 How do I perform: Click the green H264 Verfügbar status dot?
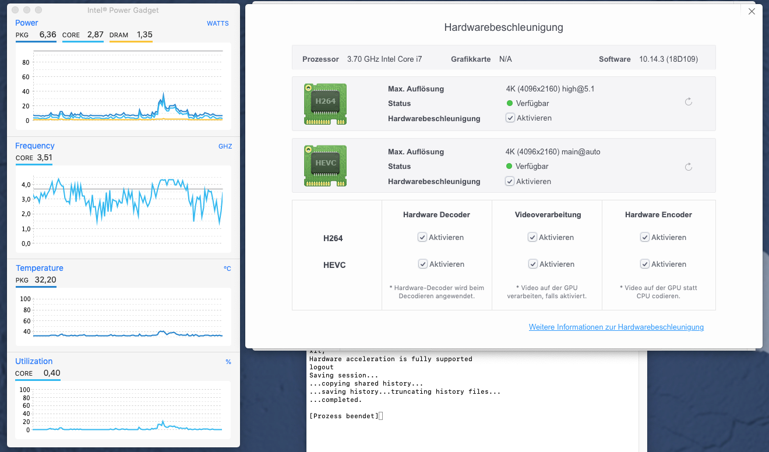pyautogui.click(x=510, y=103)
